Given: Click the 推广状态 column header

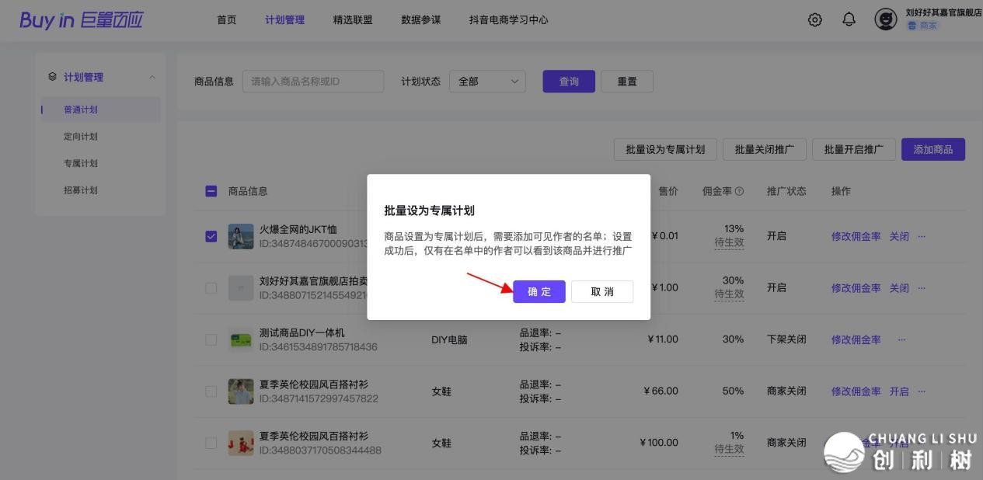Looking at the screenshot, I should coord(786,191).
